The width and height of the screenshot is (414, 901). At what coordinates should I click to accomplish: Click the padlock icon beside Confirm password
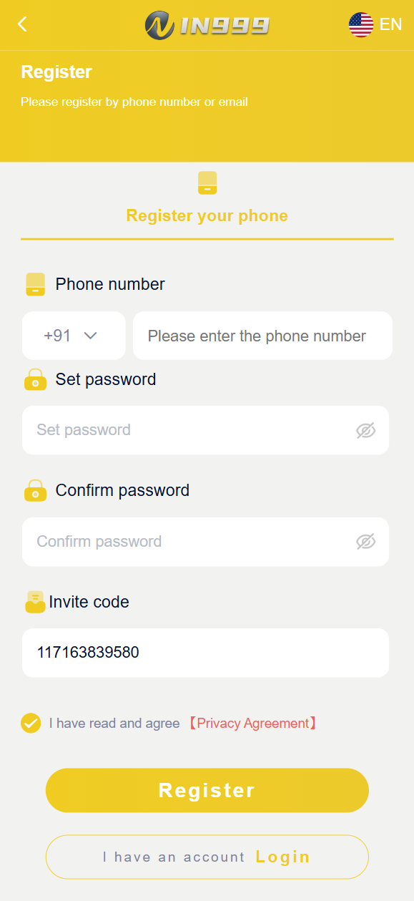point(35,490)
